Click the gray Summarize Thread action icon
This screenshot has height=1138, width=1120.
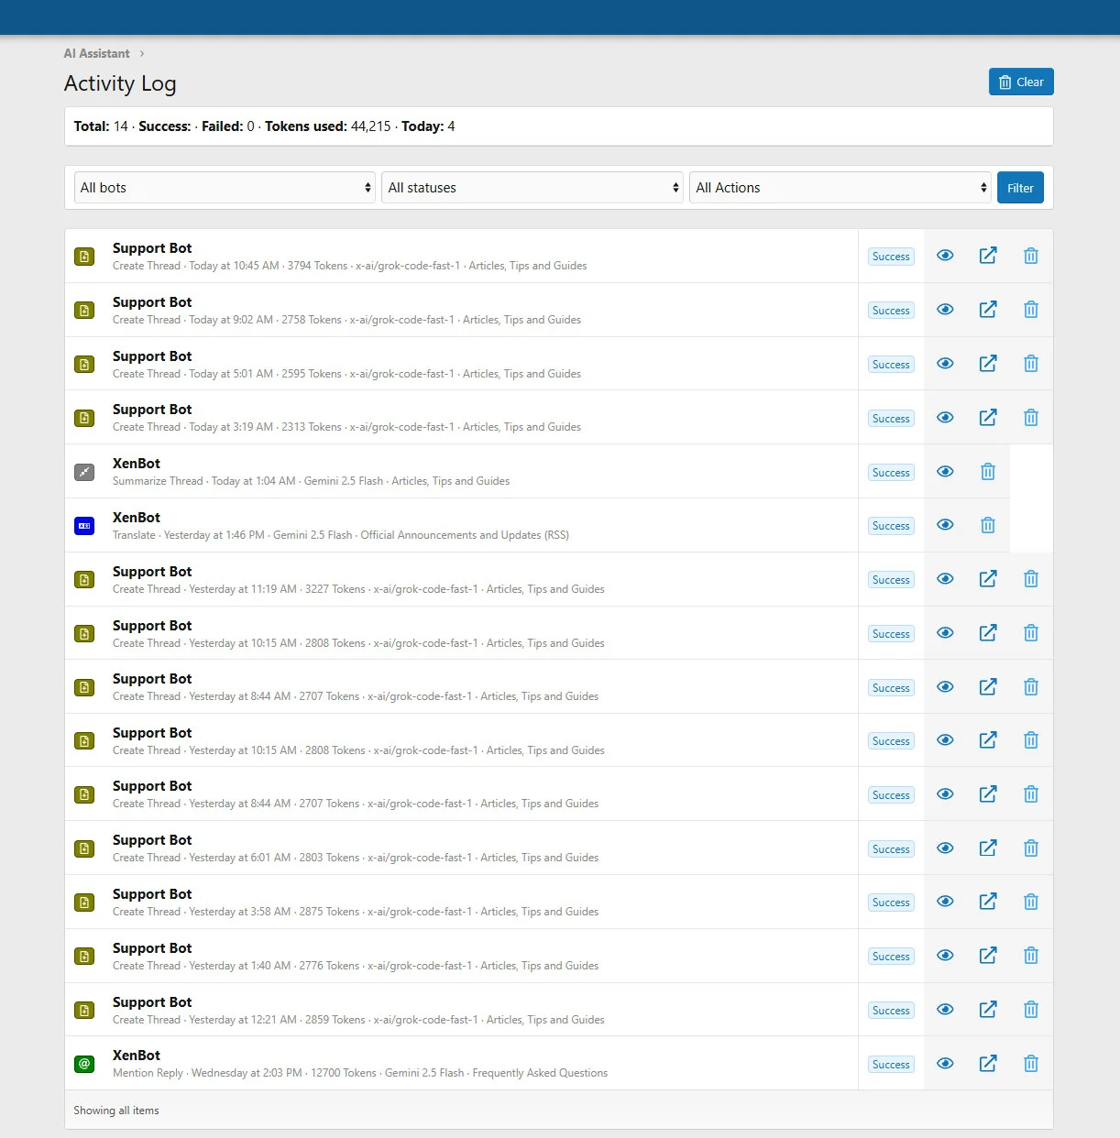(84, 472)
